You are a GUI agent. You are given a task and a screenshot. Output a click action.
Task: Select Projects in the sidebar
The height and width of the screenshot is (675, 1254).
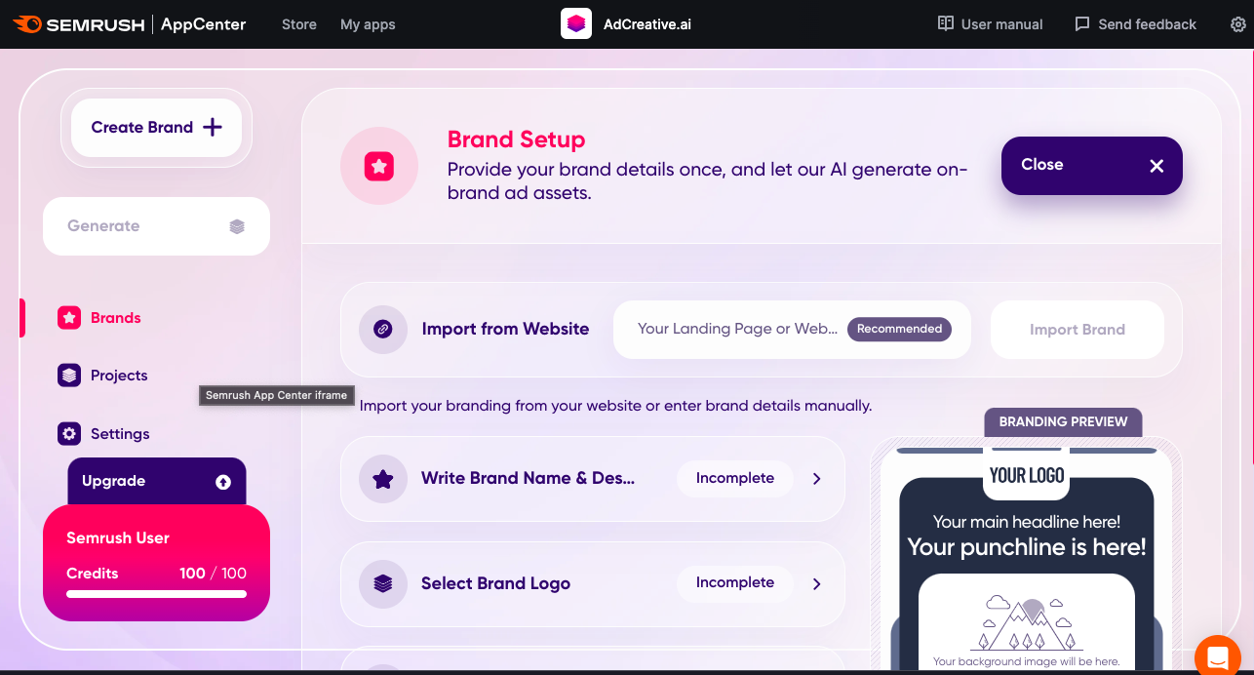click(118, 376)
